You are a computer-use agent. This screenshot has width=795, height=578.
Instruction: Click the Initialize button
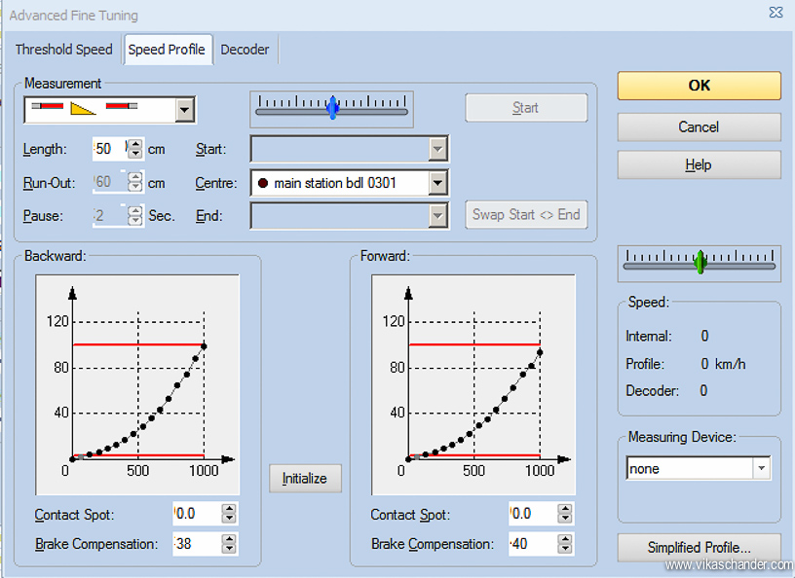click(305, 479)
